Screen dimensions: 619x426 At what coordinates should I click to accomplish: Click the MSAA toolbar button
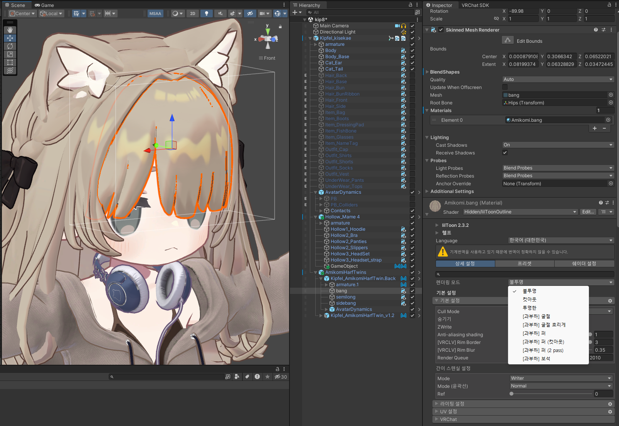[155, 13]
